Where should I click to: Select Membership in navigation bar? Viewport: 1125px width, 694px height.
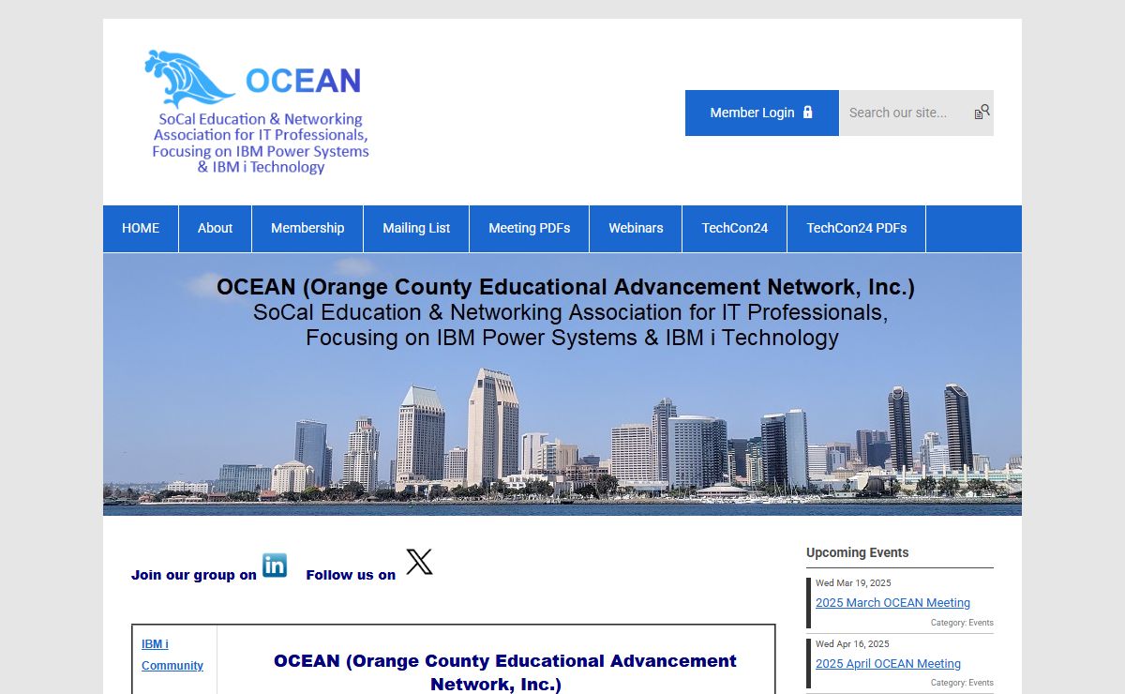pyautogui.click(x=307, y=229)
